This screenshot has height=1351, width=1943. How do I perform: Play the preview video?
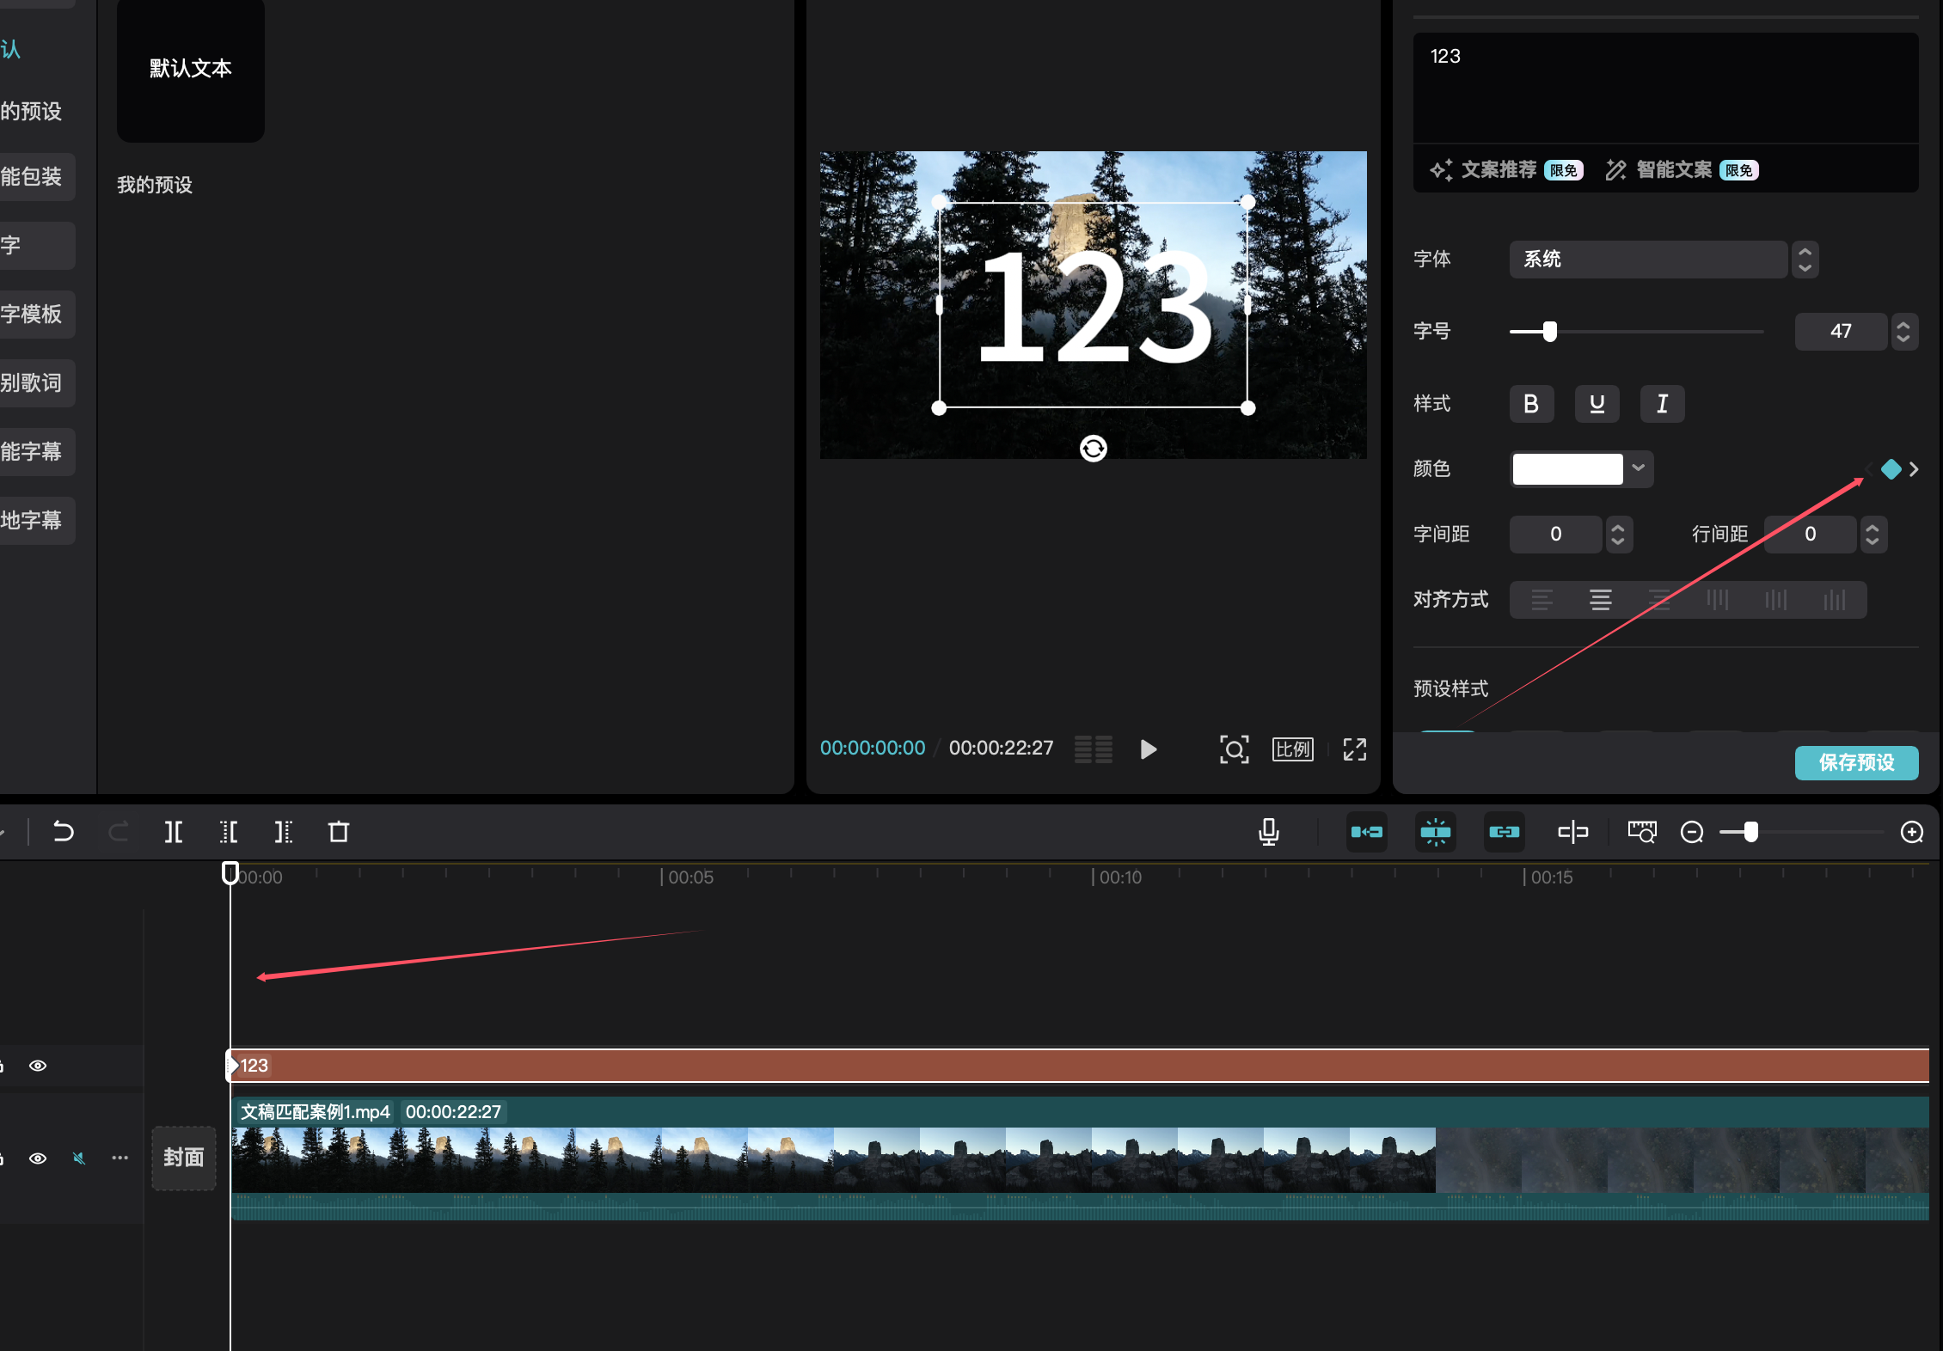coord(1149,749)
